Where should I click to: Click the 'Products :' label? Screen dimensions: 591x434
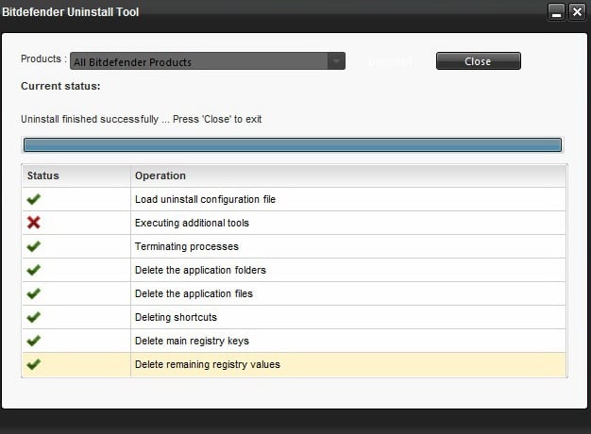tap(43, 58)
